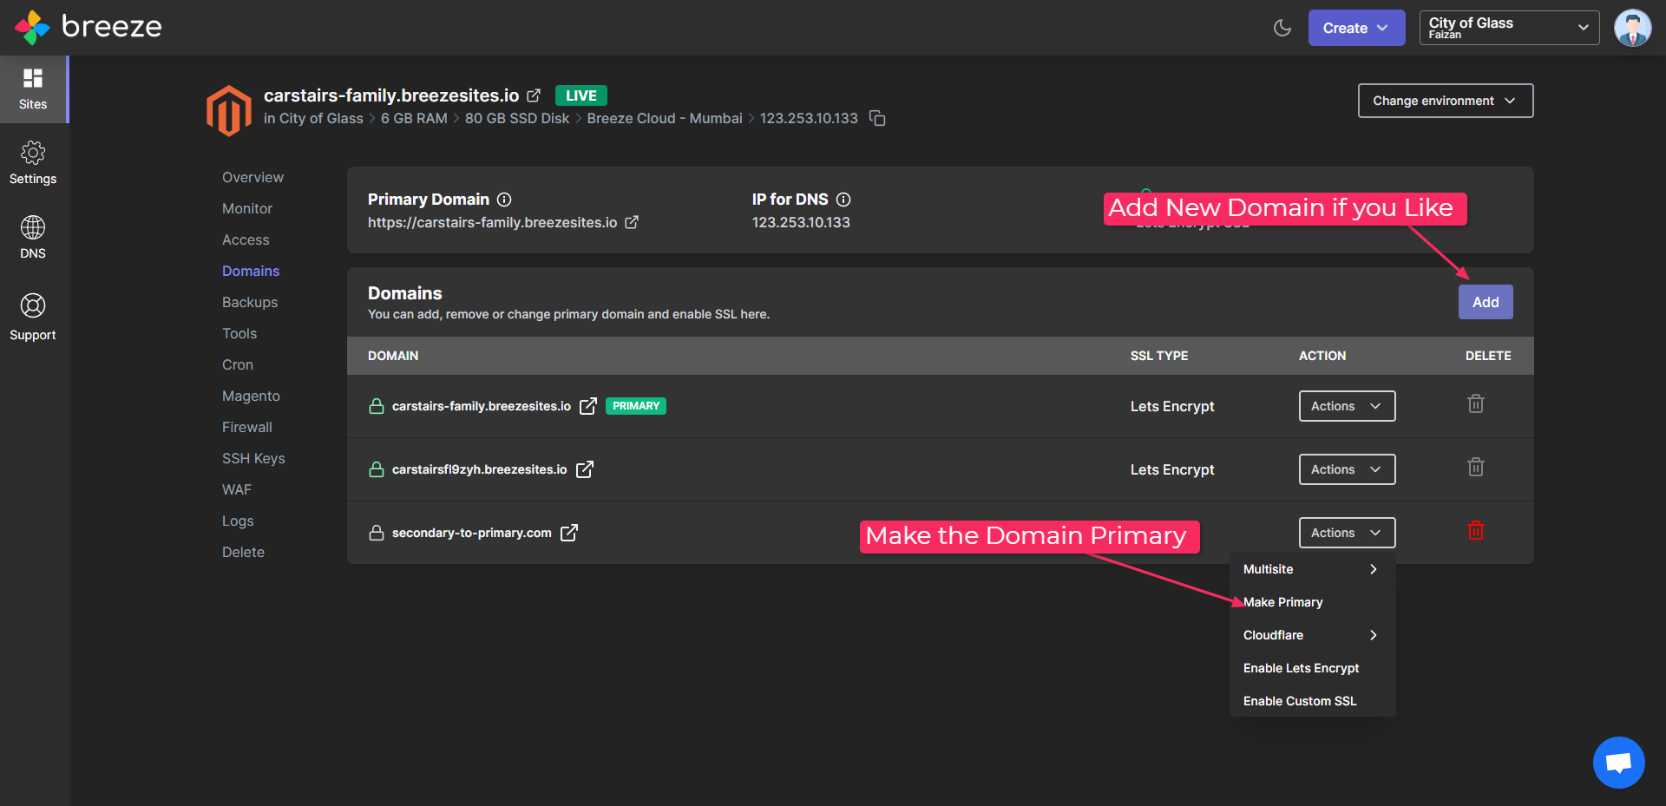The width and height of the screenshot is (1666, 806).
Task: Open the Sites section icon
Action: pyautogui.click(x=33, y=89)
